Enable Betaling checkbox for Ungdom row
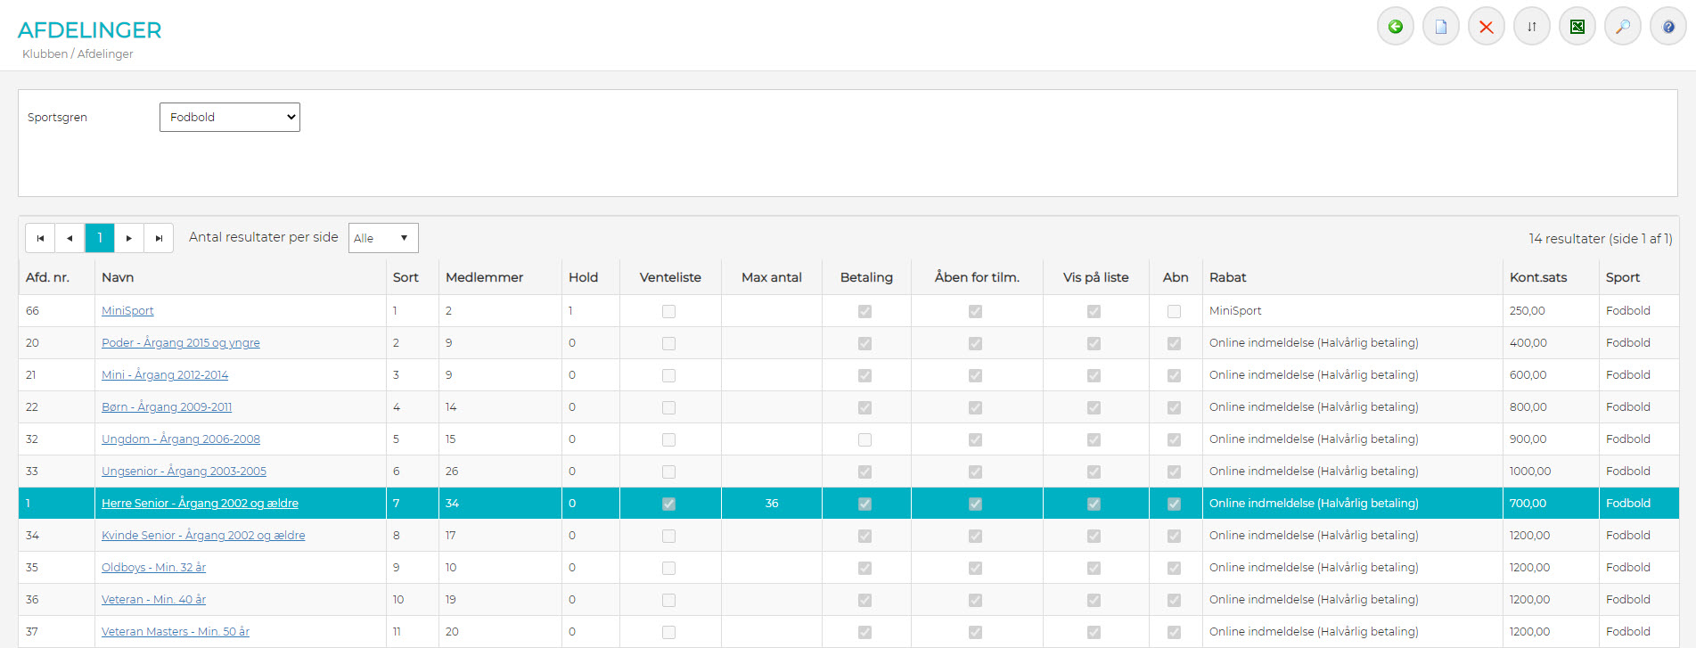1696x648 pixels. point(864,439)
